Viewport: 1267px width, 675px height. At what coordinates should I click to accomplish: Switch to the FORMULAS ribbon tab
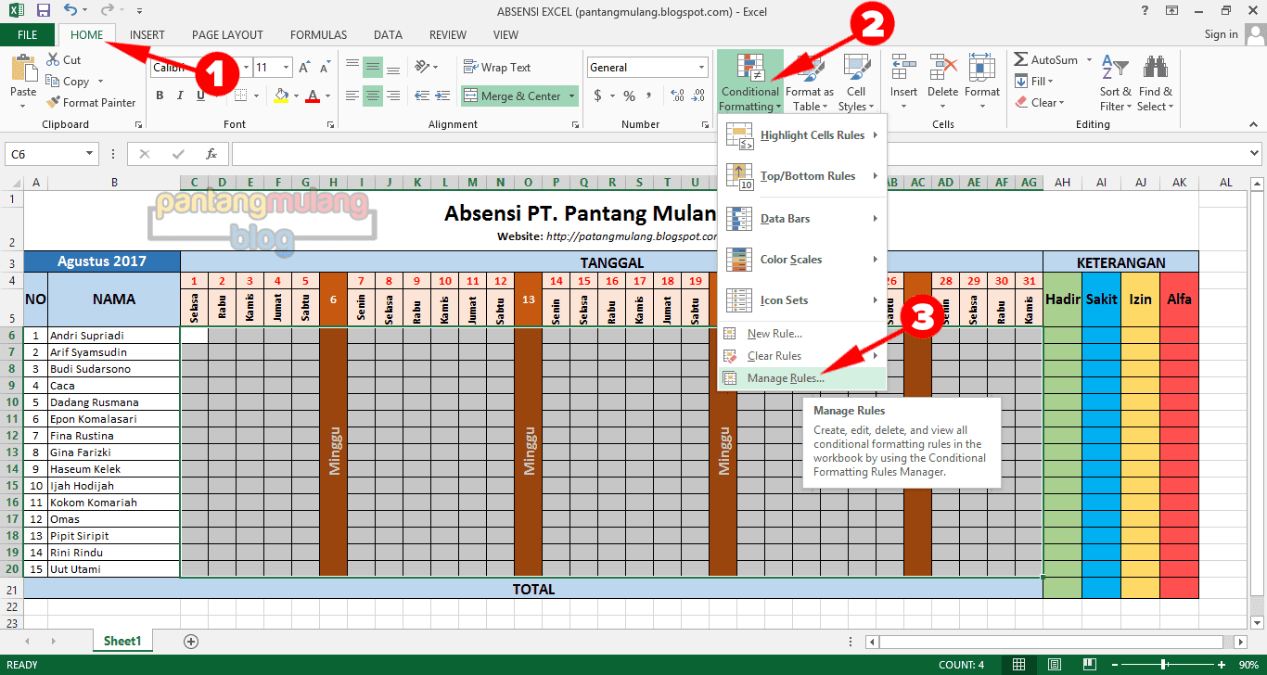[318, 34]
